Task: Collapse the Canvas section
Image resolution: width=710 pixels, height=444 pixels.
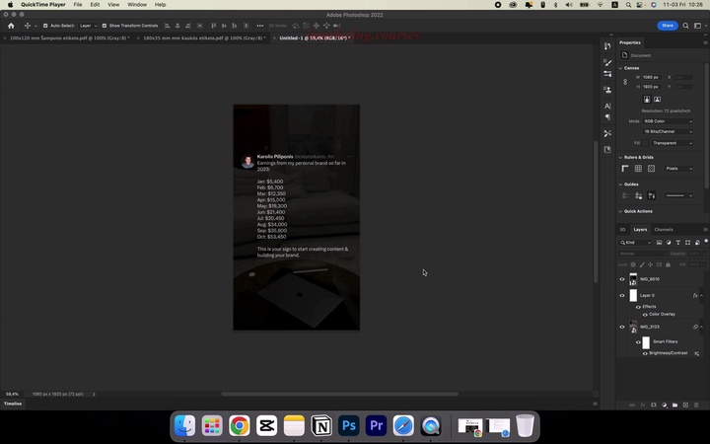Action: point(620,68)
